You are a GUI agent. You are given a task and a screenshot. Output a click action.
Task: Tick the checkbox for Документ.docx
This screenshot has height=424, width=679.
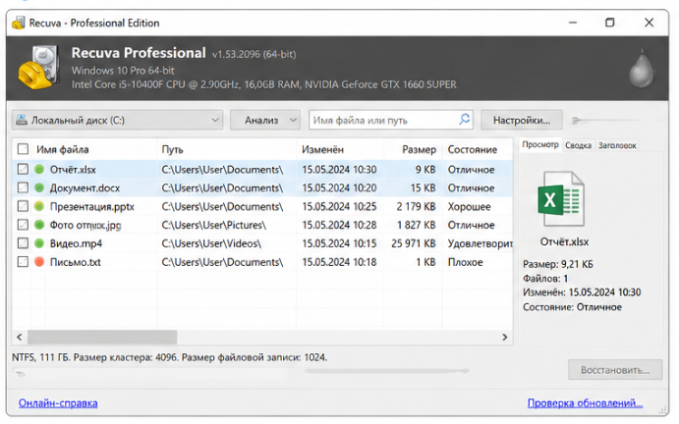pos(23,187)
